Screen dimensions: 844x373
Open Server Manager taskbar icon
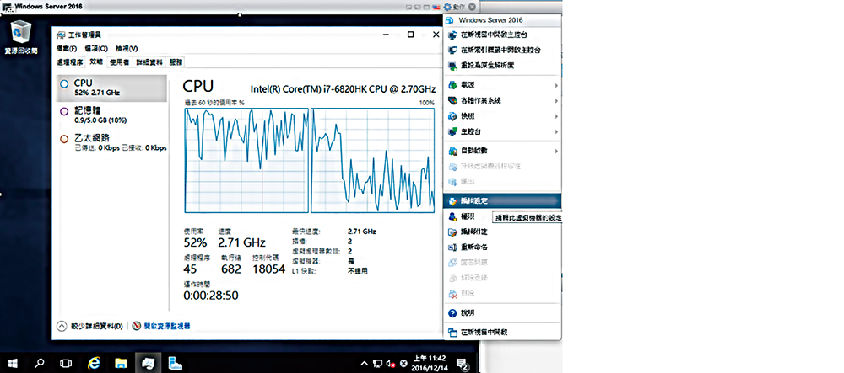pyautogui.click(x=175, y=364)
